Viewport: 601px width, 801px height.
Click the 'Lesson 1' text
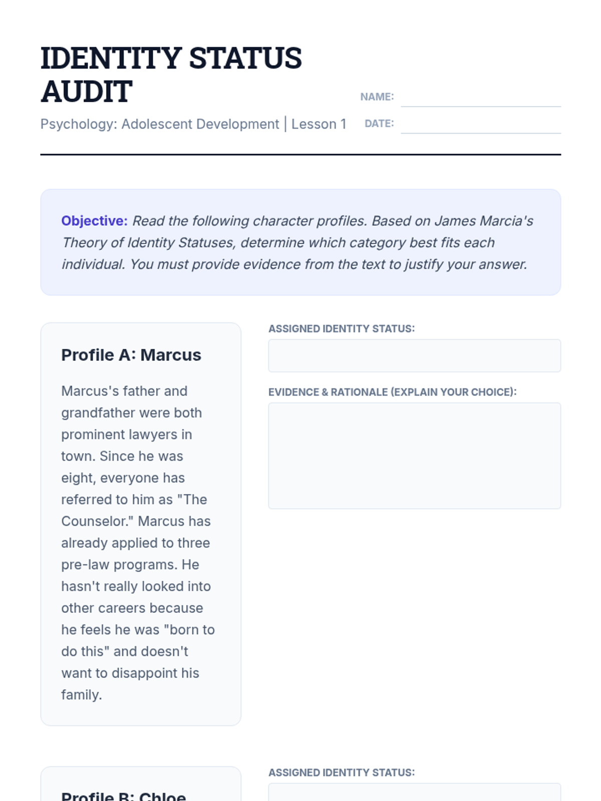click(319, 124)
